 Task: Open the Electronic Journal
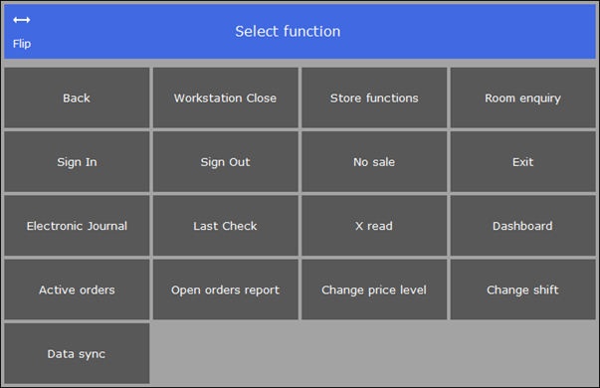click(77, 226)
